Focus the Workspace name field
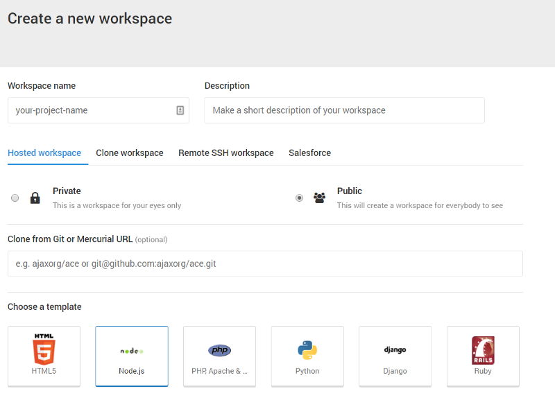 pos(99,110)
